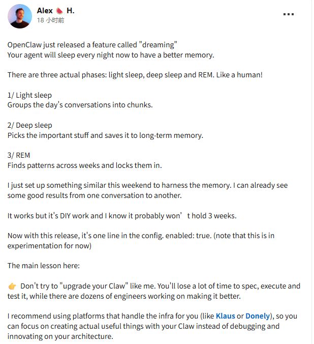314x344 pixels.
Task: Click the first line mentioning "dreaming"
Action: (92, 45)
